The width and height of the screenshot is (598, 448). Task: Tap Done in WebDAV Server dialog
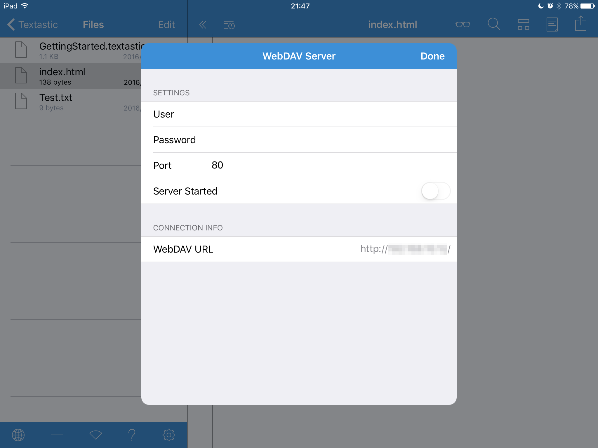(x=432, y=56)
